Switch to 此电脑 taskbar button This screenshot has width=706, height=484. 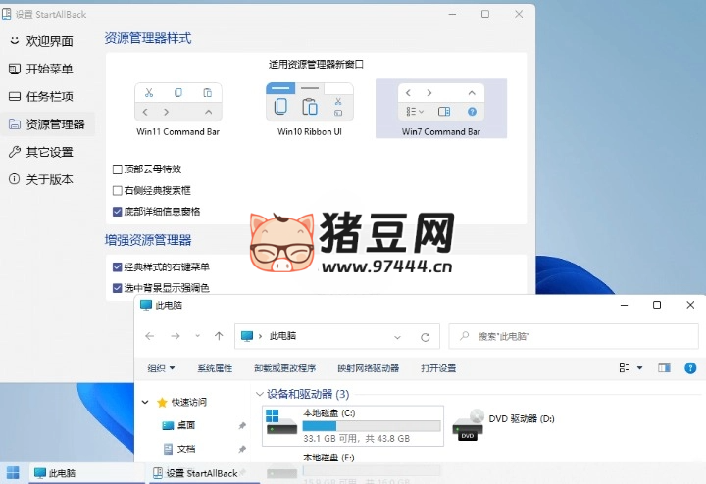87,473
